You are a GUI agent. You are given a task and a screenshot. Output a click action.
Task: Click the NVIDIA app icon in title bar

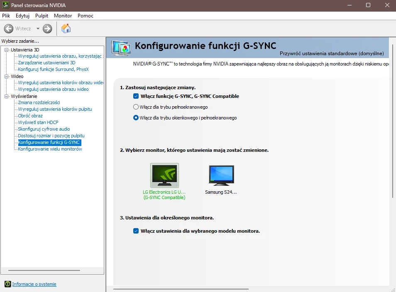[x=5, y=5]
